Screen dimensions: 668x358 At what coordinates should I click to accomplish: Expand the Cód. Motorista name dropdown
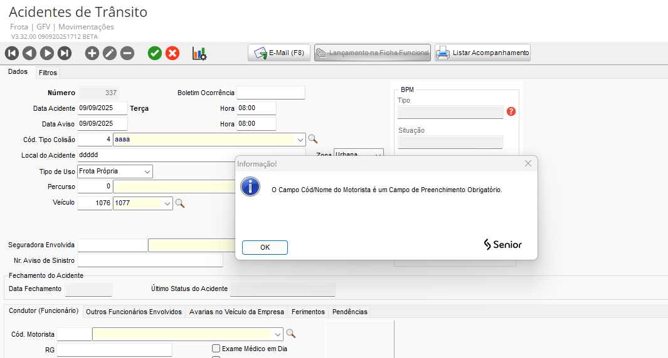point(278,334)
